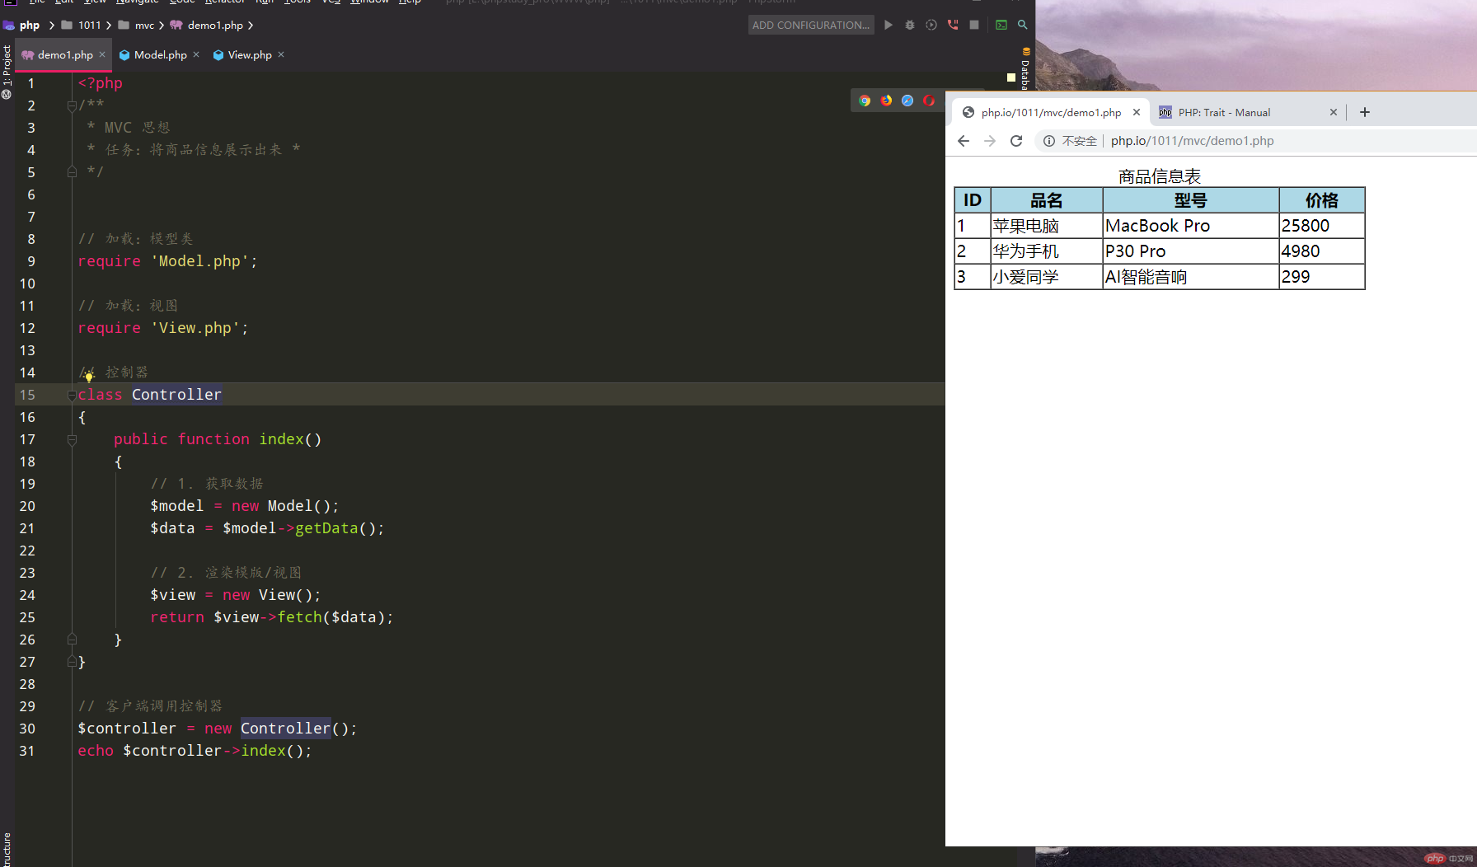Click the 商品信息表 table caption
Screen dimensions: 1477x867
tap(1159, 176)
